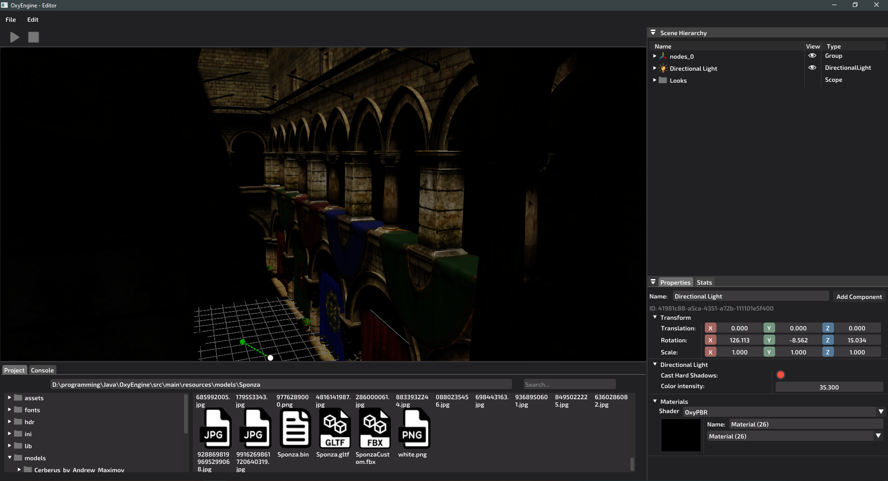This screenshot has width=888, height=481.
Task: Collapse the Transform section
Action: point(655,317)
